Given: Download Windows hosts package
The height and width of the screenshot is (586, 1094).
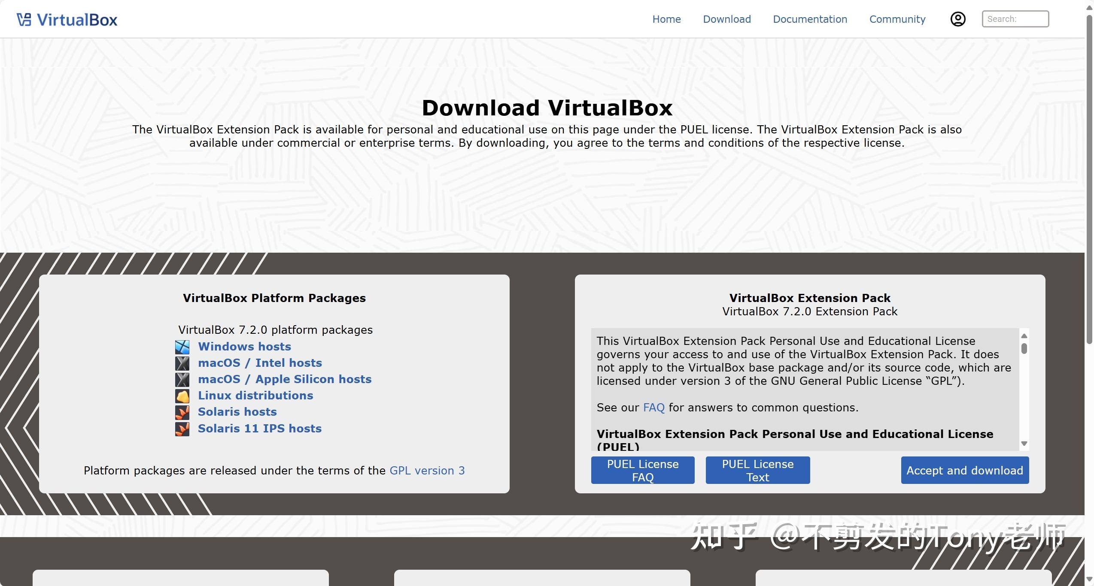Looking at the screenshot, I should 244,347.
